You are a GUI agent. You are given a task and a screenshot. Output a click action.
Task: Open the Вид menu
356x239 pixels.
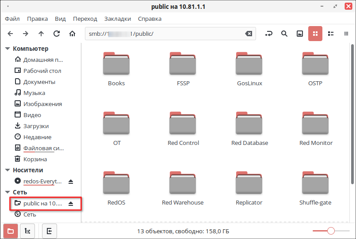coord(60,19)
